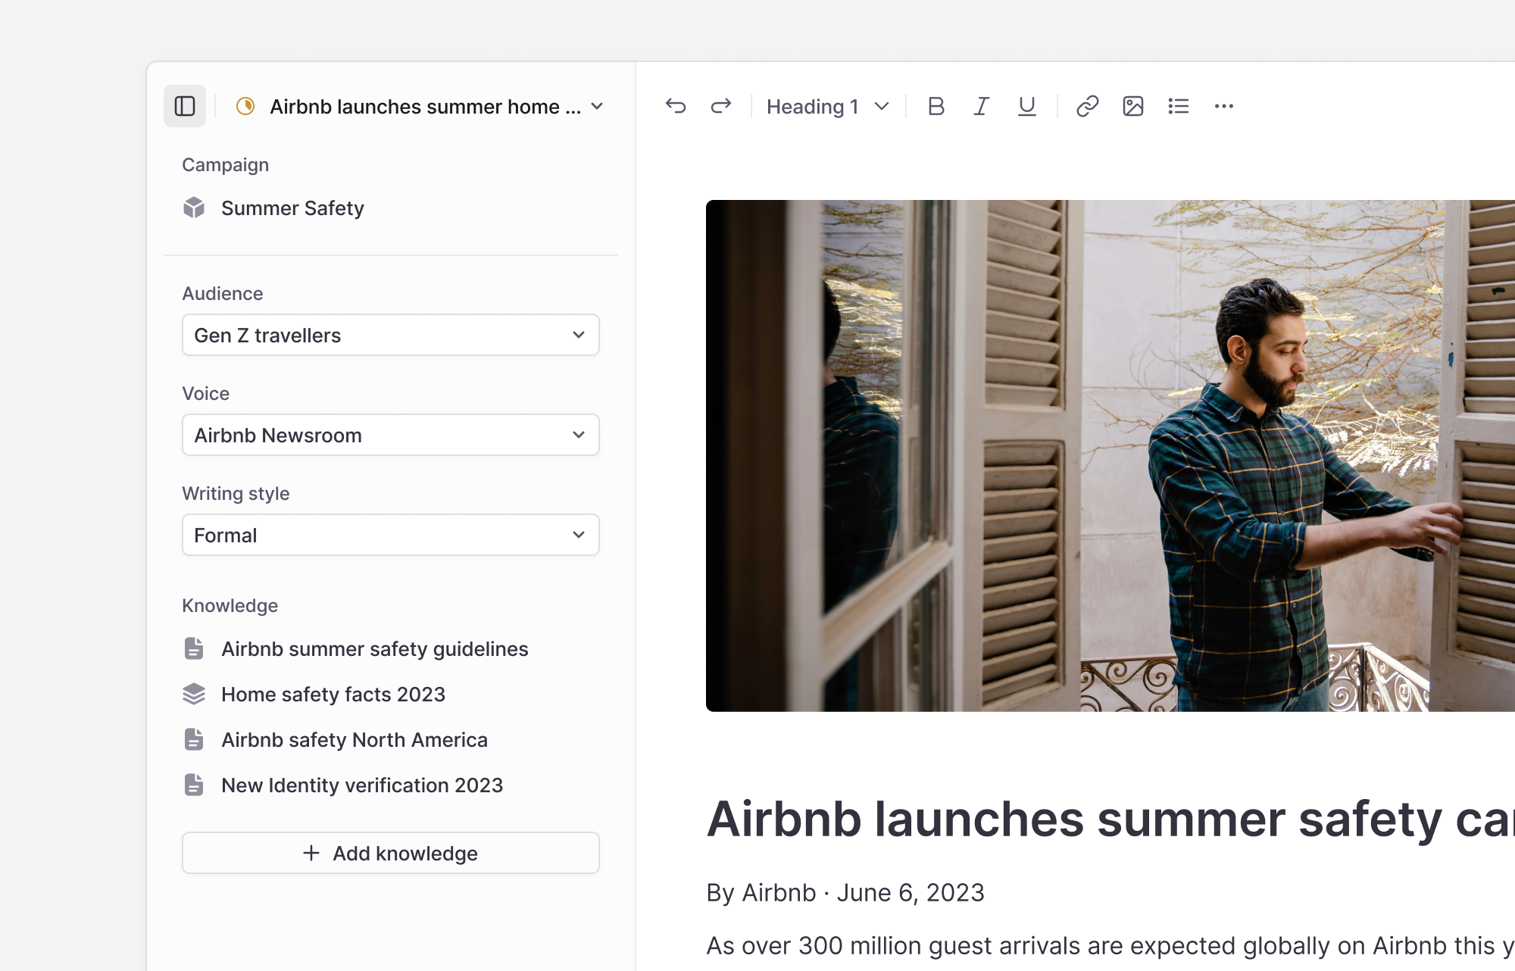
Task: Undo the last edit
Action: 676,106
